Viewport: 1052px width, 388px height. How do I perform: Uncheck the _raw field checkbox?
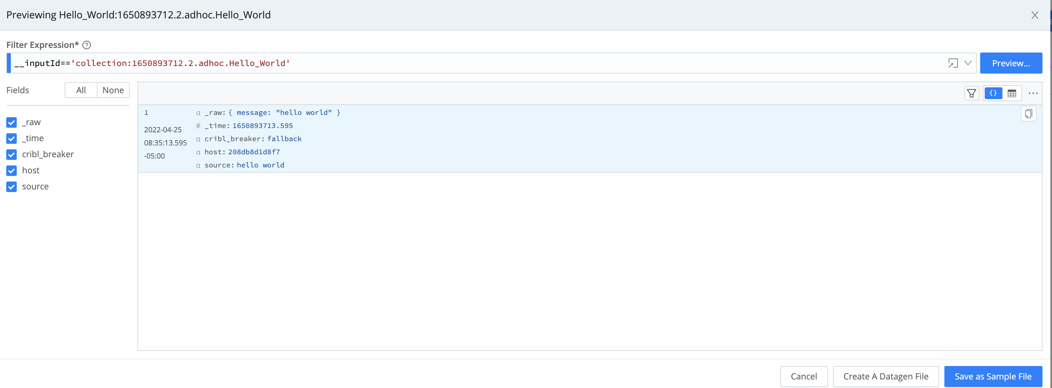[11, 122]
